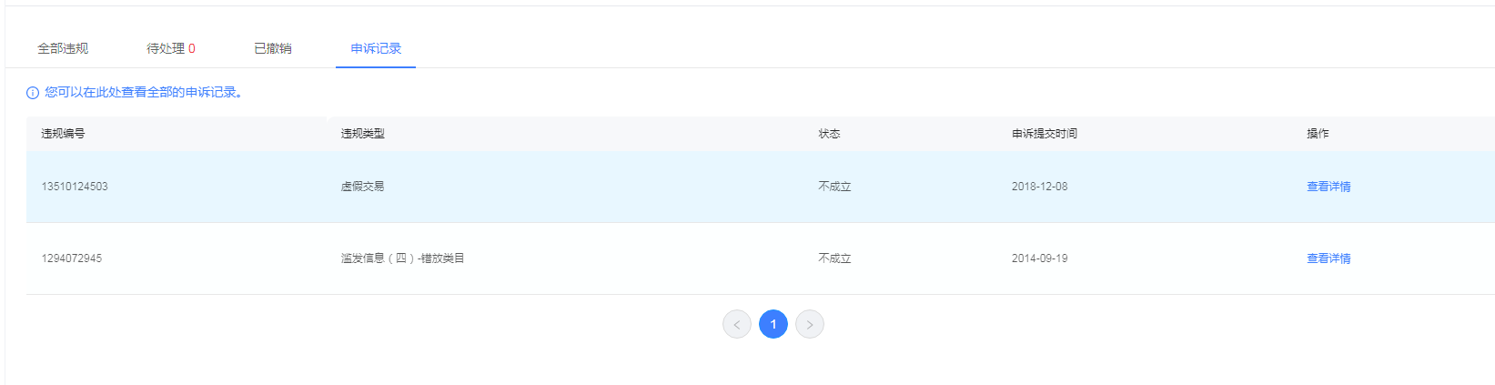Screen dimensions: 1495x385
Task: Click the 状态 column header
Action: (x=829, y=134)
